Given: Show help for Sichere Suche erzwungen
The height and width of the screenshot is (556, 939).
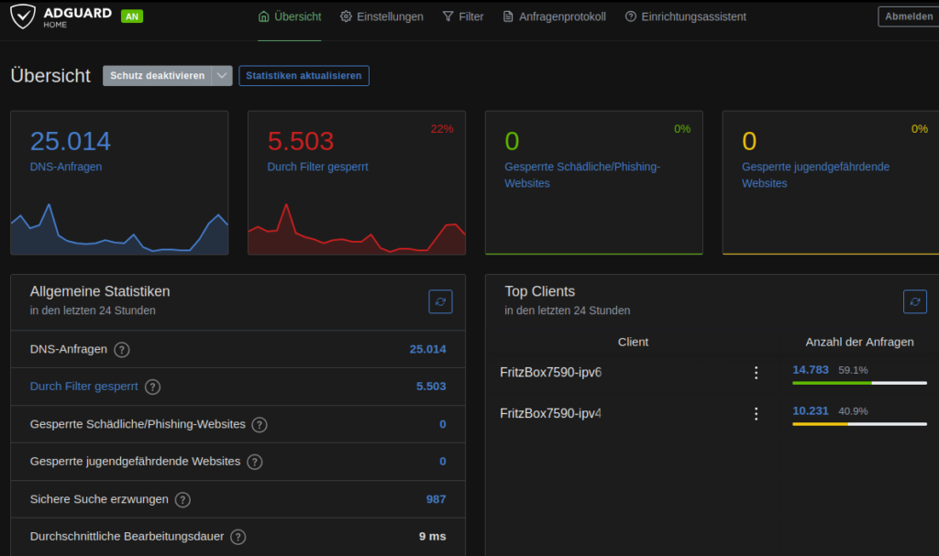Looking at the screenshot, I should 182,500.
